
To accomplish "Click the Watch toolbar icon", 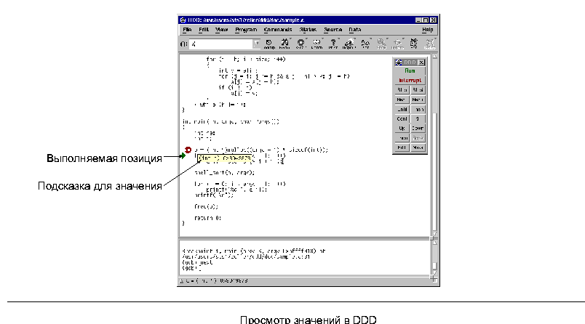I will (317, 43).
